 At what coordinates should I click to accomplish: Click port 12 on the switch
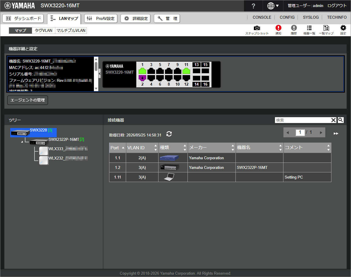point(186,78)
